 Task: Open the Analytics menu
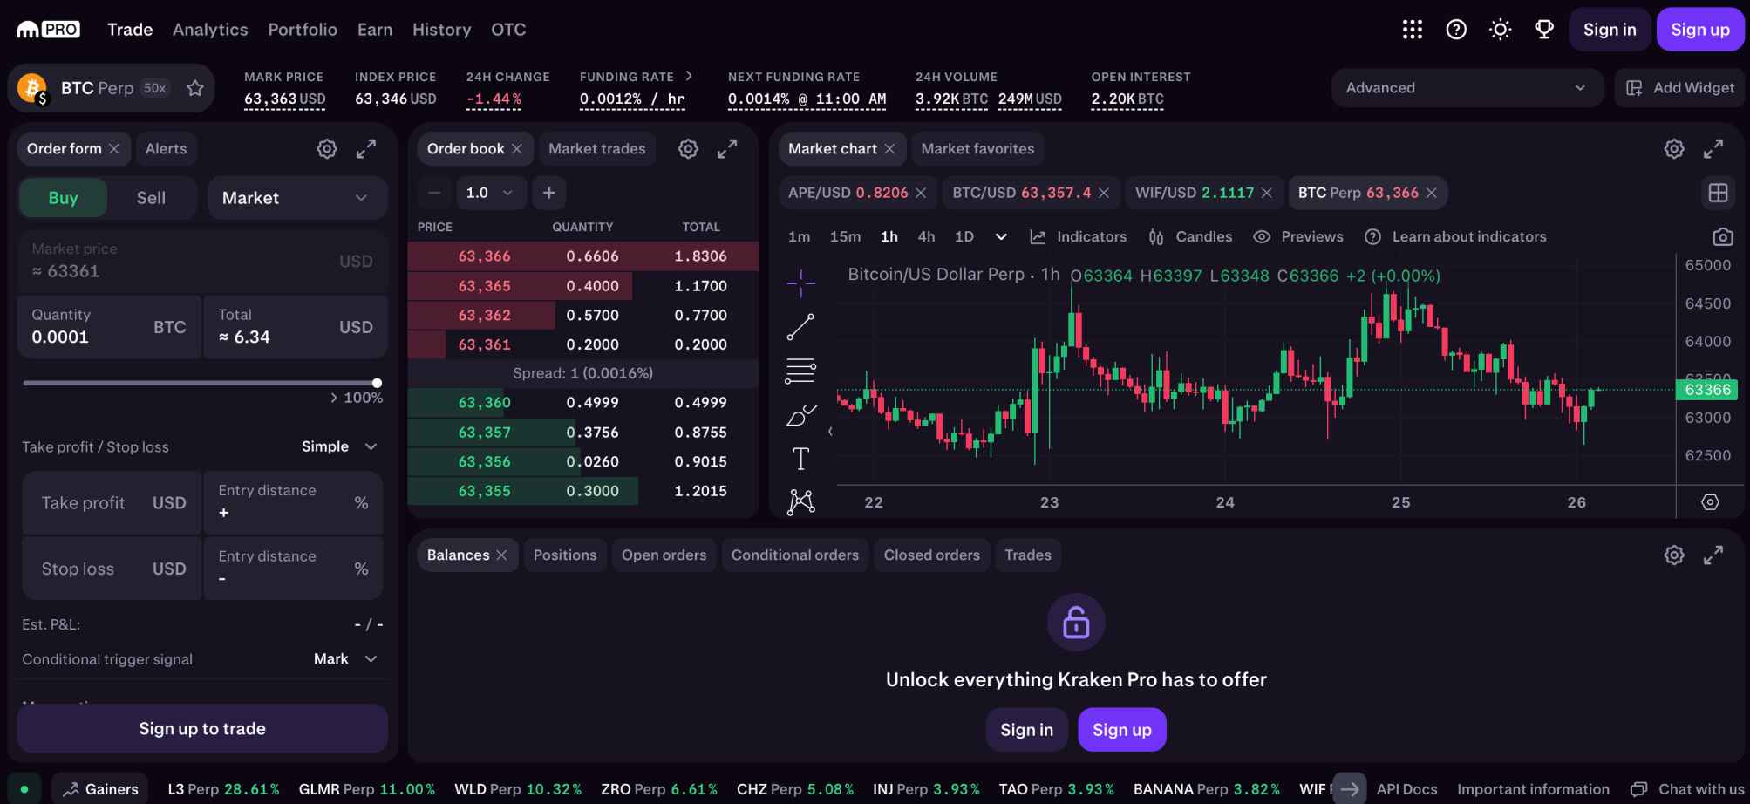[x=210, y=30]
